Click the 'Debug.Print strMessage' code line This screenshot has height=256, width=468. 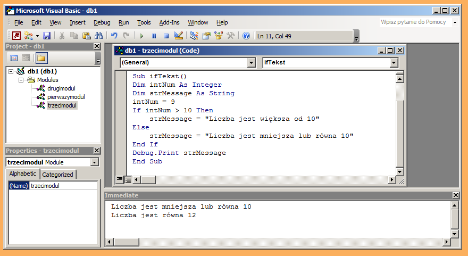click(179, 153)
